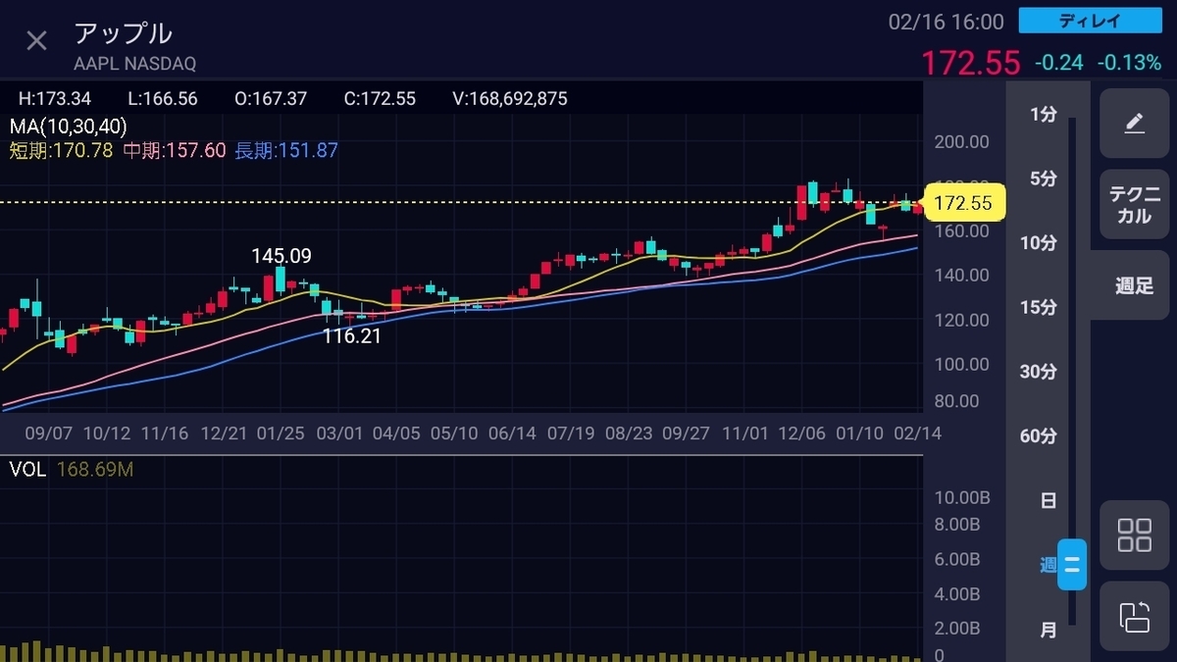Click the yellow 172.55 price tag on axis

pos(965,204)
